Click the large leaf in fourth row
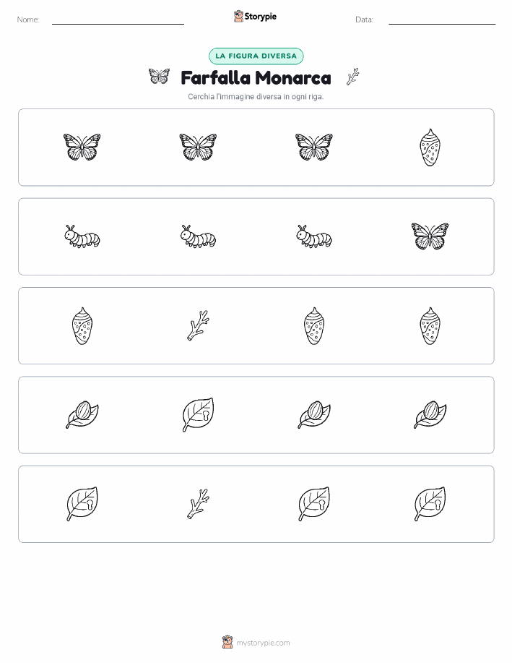The height and width of the screenshot is (663, 512). [x=198, y=415]
